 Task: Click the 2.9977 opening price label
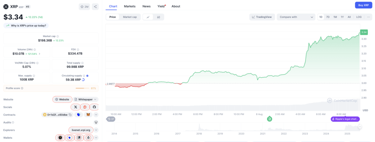[x=111, y=84]
